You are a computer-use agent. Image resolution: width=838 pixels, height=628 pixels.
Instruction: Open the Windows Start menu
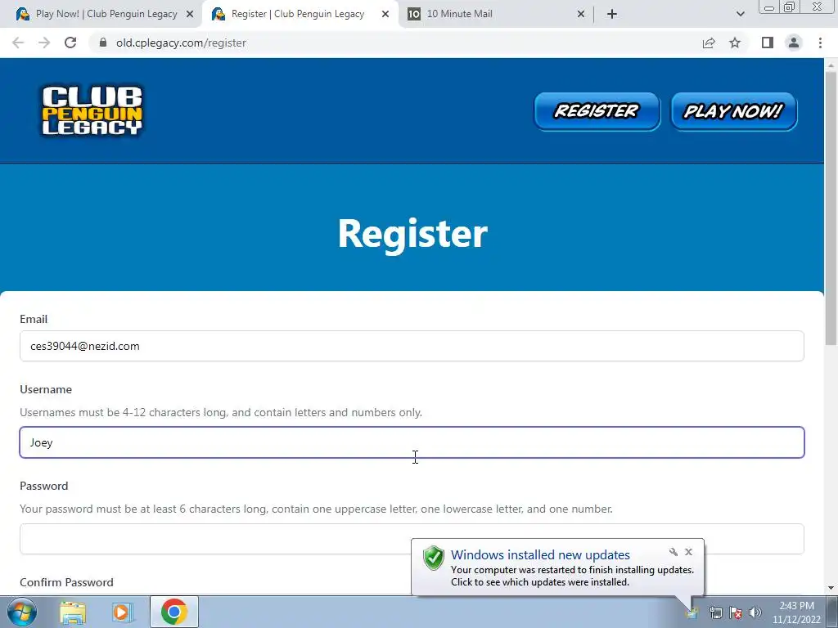(x=22, y=612)
